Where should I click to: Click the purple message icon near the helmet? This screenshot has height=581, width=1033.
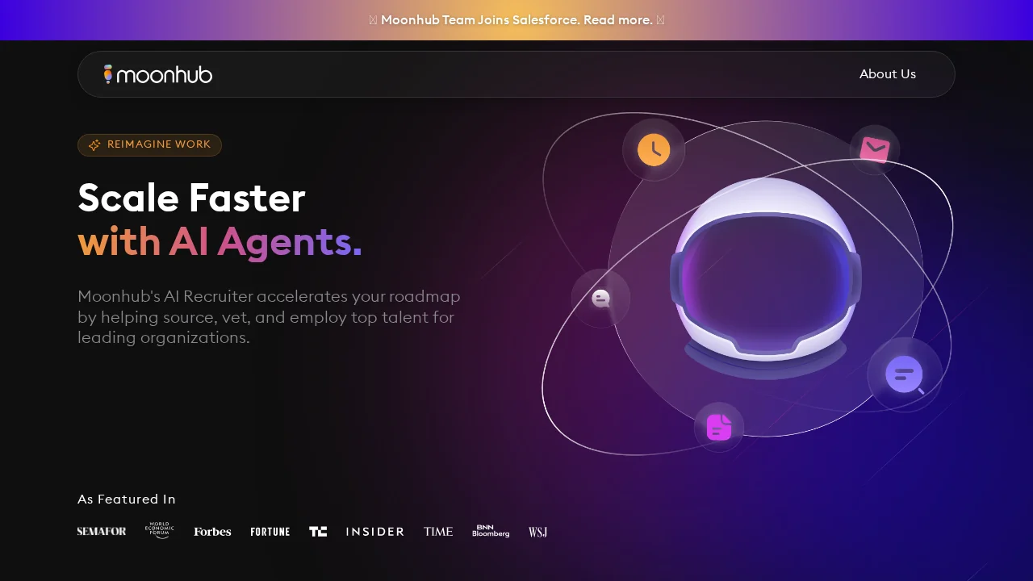click(904, 374)
